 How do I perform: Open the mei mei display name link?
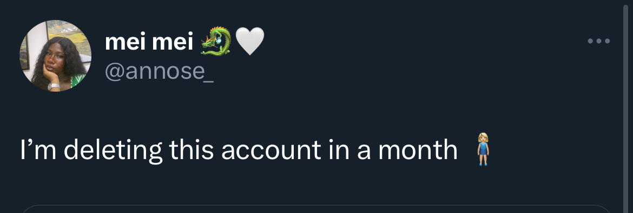(149, 42)
